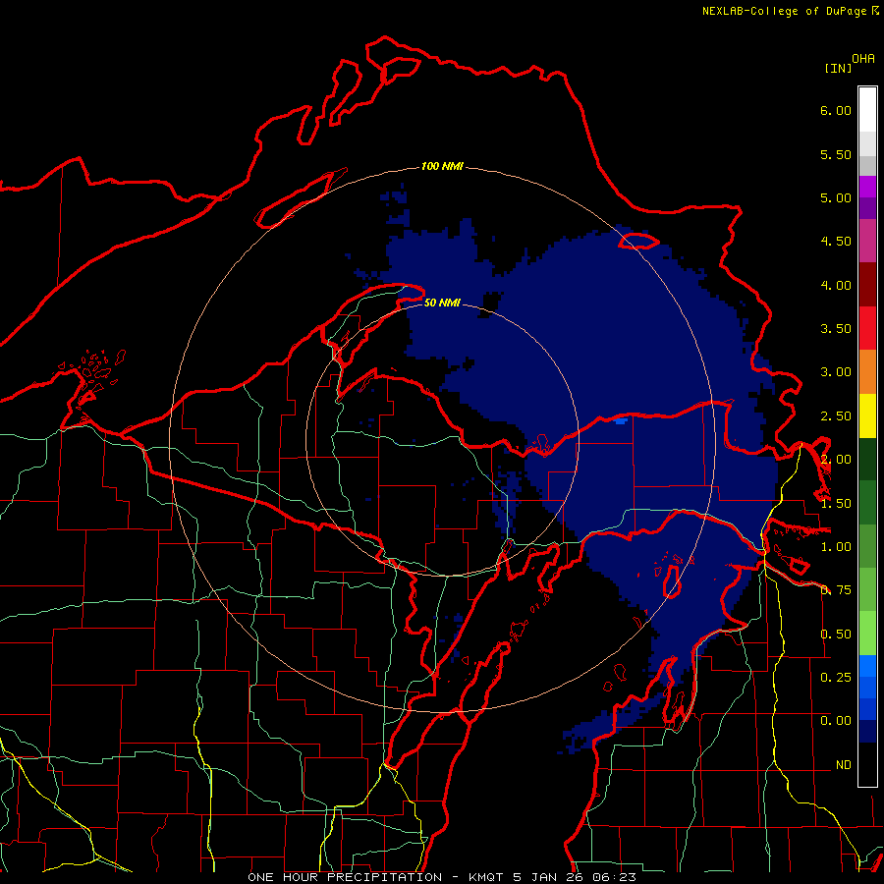Viewport: 884px width, 884px height.
Task: Click the yellow legend swatch near 2.50
Action: (867, 415)
